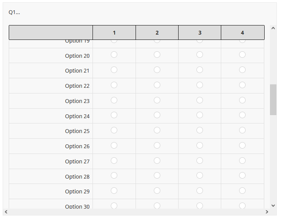Choose rating 4 for Option 29

pos(242,191)
